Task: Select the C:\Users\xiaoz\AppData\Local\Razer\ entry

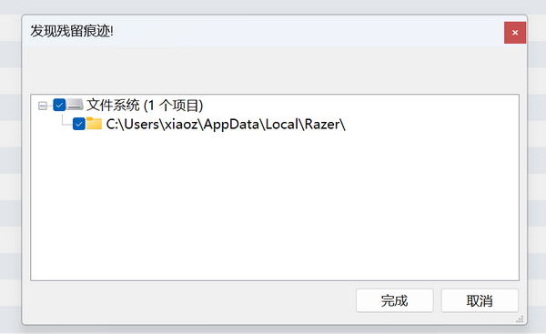Action: click(x=226, y=125)
